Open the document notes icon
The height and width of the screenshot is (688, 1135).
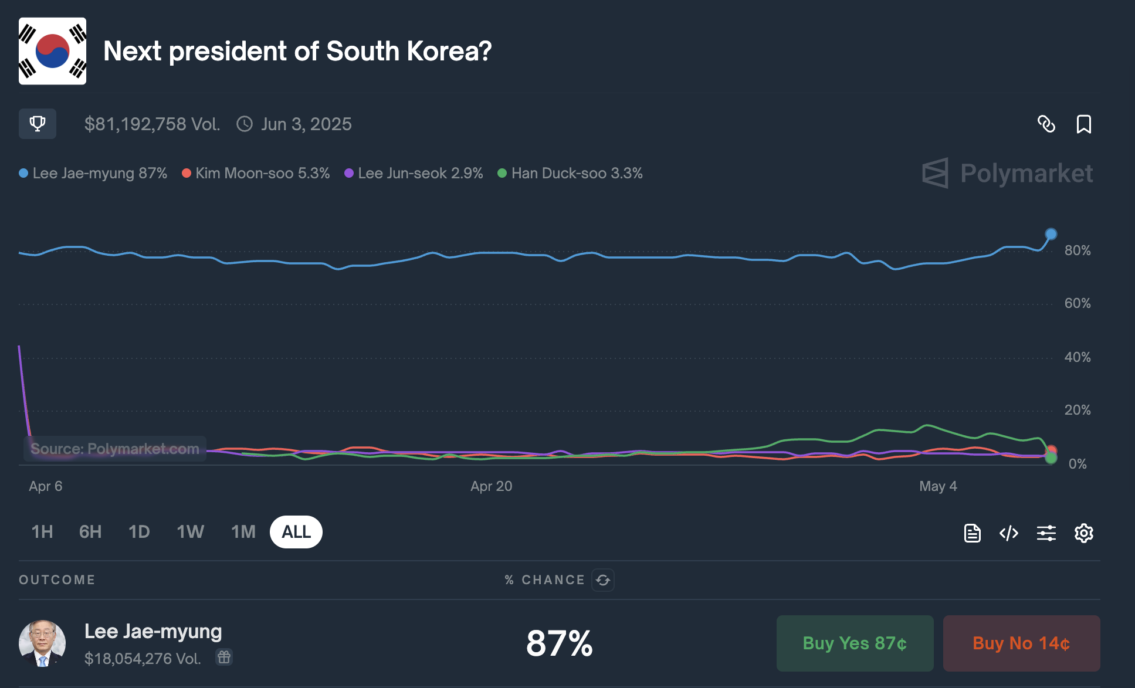pos(973,533)
